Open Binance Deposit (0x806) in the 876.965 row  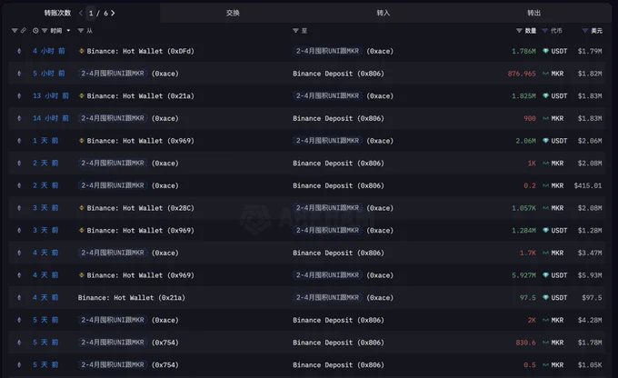coord(338,74)
